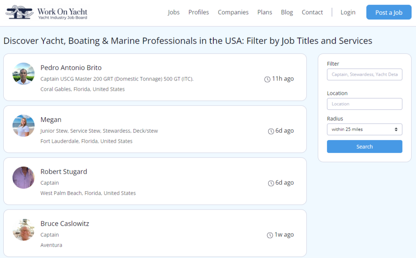Go to the Profiles page
Screen dimensions: 416x258
[198, 12]
